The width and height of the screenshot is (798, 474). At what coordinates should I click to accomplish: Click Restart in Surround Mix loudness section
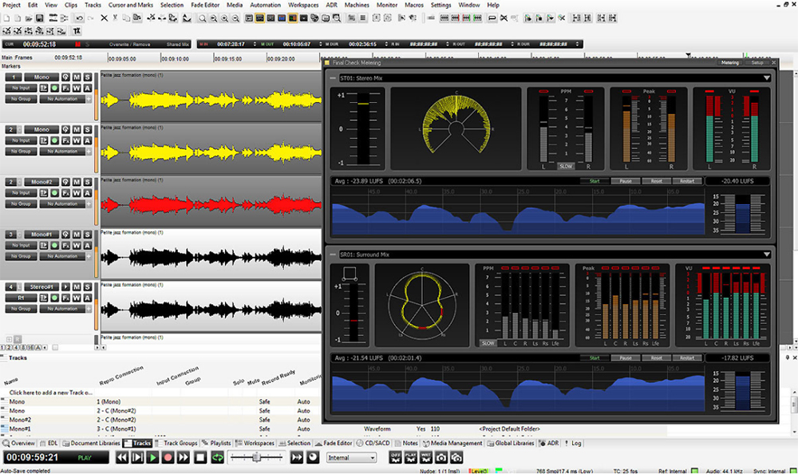tap(687, 358)
